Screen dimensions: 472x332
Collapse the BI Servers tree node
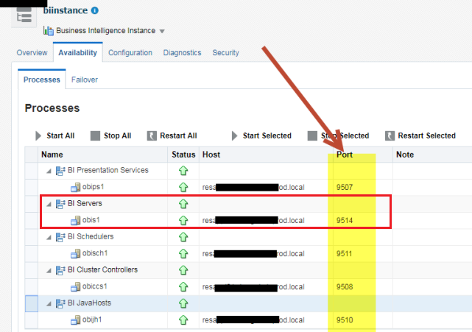click(x=49, y=204)
